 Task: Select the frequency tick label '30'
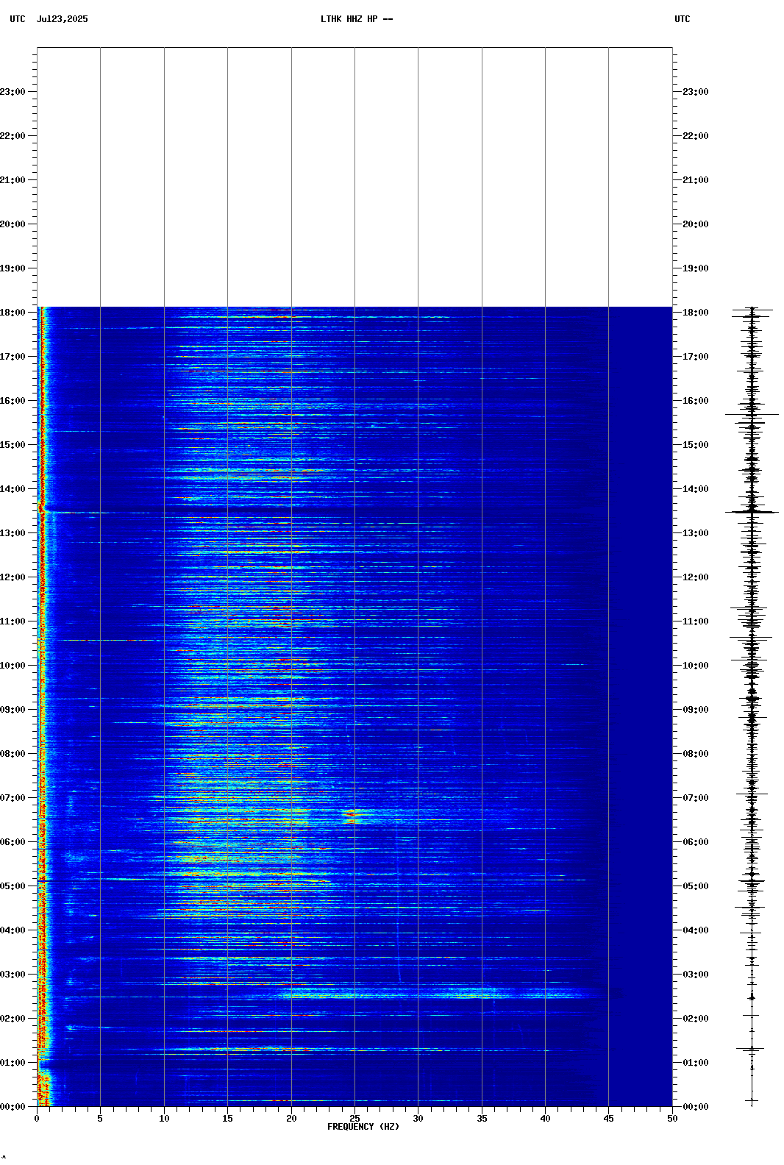coord(418,1119)
